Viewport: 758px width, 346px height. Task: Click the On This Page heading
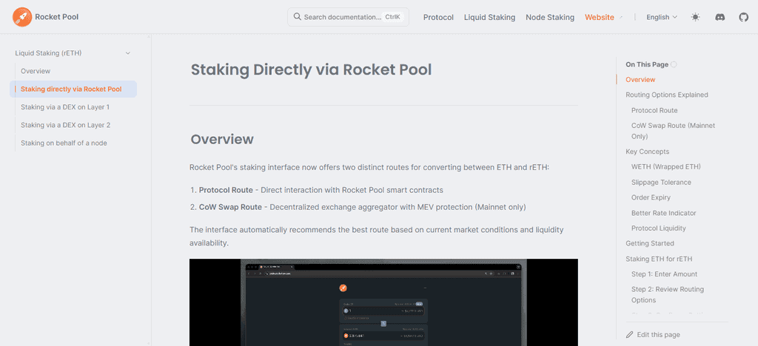click(647, 64)
